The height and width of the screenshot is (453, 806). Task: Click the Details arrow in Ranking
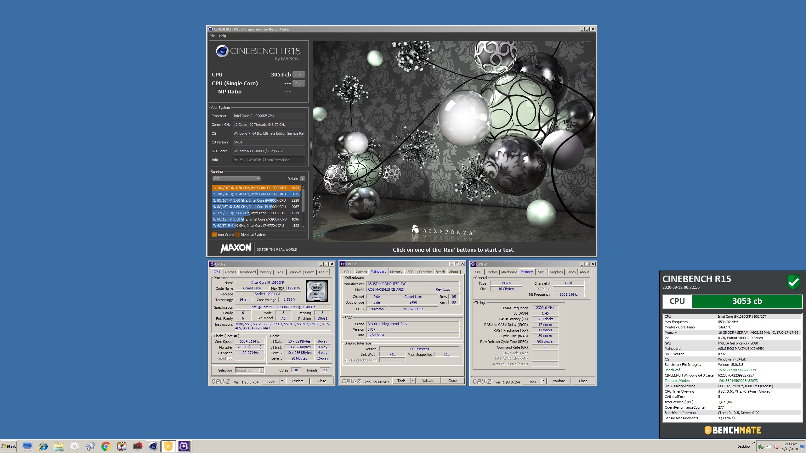pyautogui.click(x=303, y=179)
